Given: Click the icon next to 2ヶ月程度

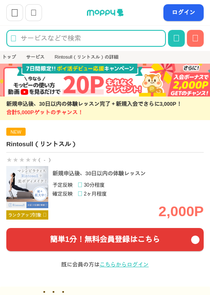Looking at the screenshot, I should click(x=80, y=193).
